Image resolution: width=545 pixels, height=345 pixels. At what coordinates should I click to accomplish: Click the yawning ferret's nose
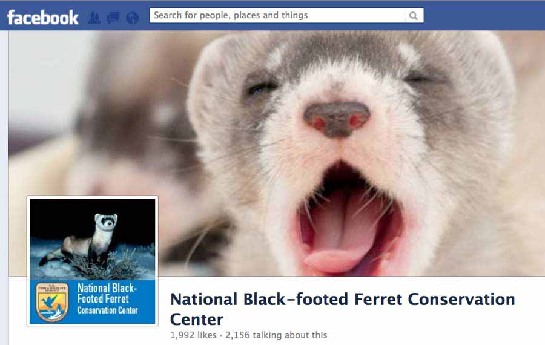(337, 119)
